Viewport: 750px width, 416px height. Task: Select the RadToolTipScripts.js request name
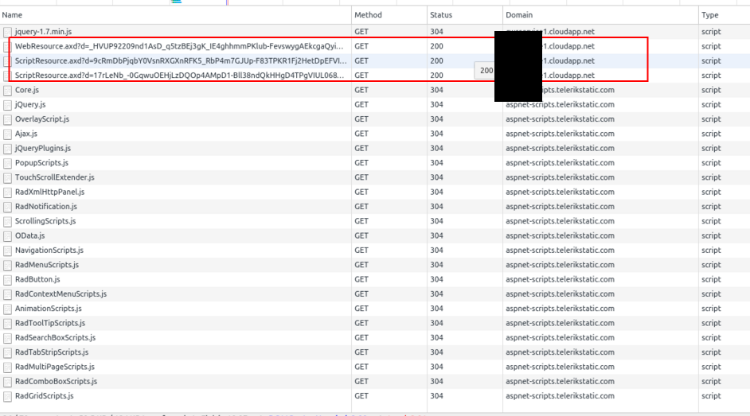pyautogui.click(x=49, y=323)
